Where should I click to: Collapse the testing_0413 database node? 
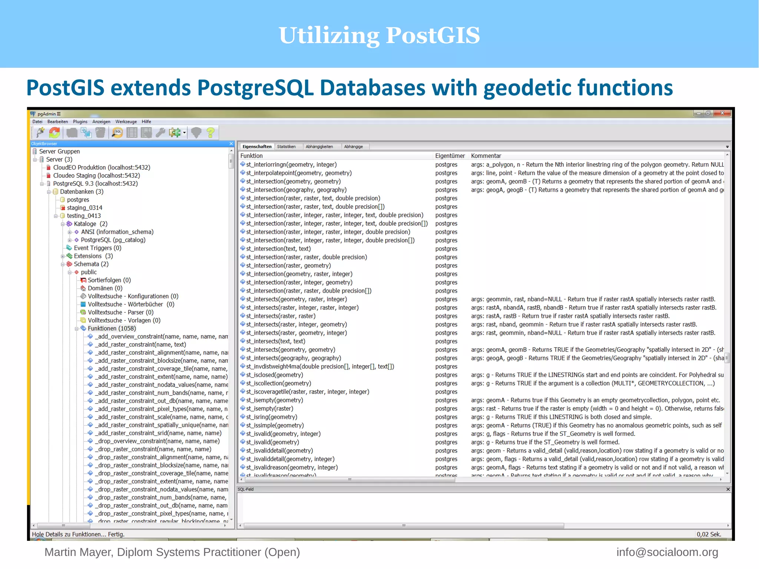pos(56,216)
